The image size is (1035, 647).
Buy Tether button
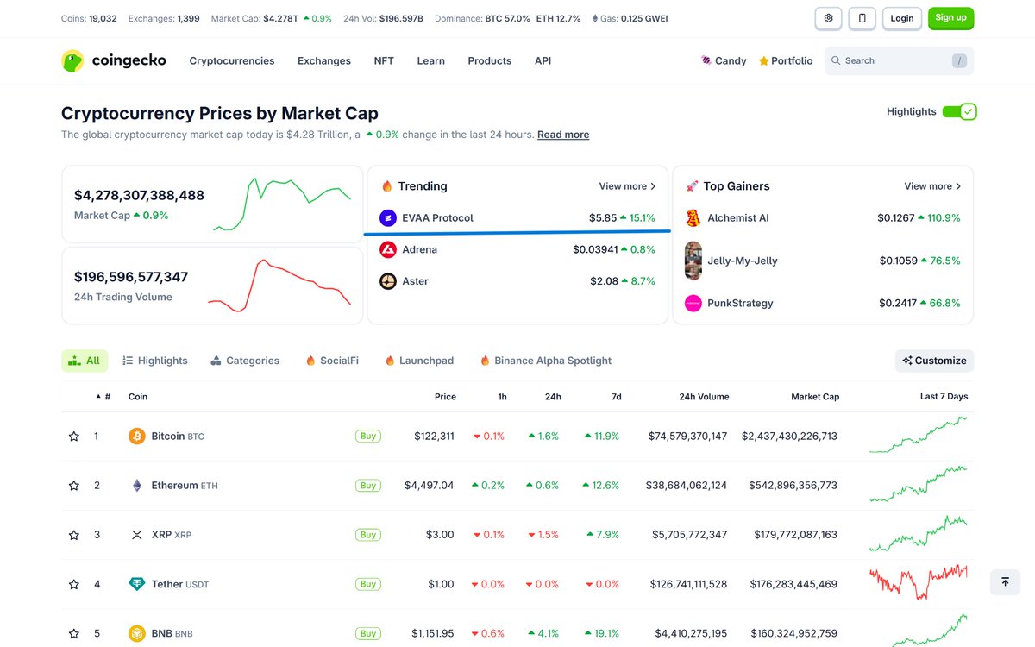point(368,584)
